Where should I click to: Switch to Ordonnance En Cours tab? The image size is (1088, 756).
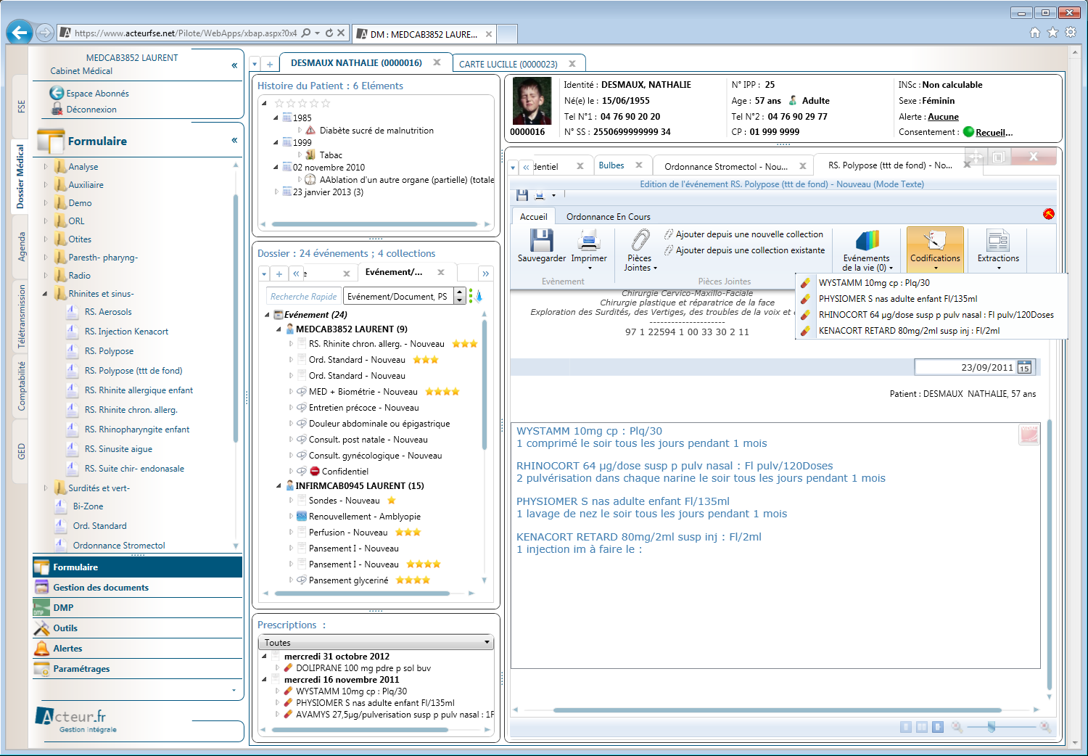click(x=608, y=217)
